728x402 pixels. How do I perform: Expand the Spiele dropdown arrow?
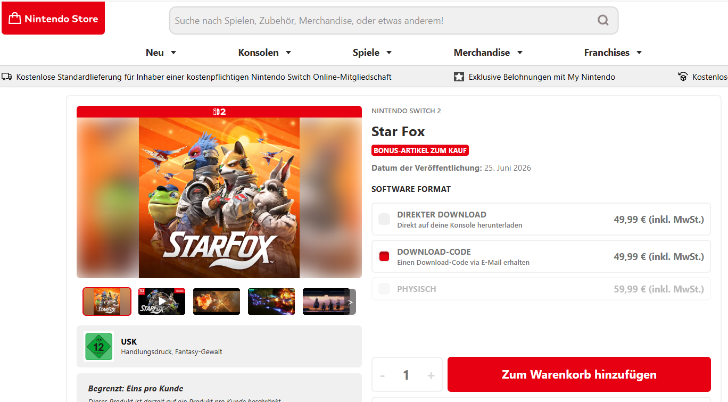tap(389, 53)
